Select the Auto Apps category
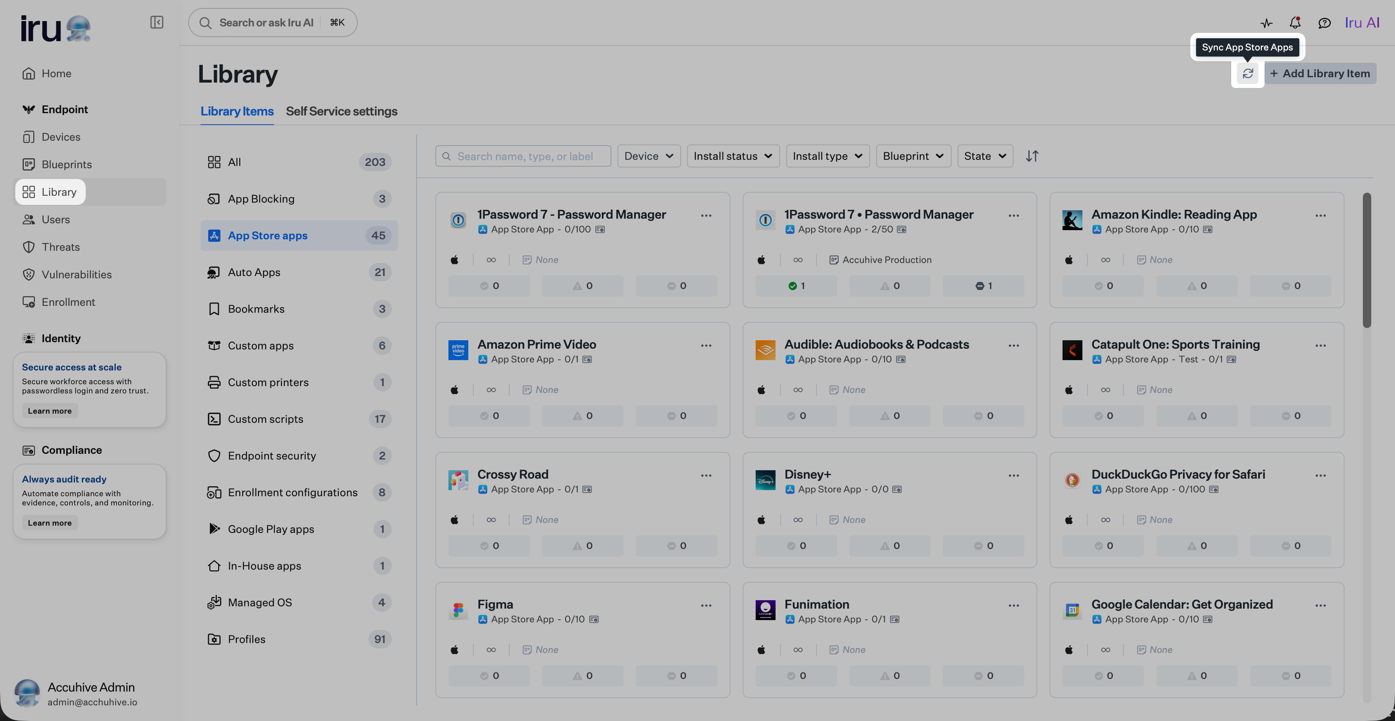The image size is (1395, 721). tap(299, 272)
